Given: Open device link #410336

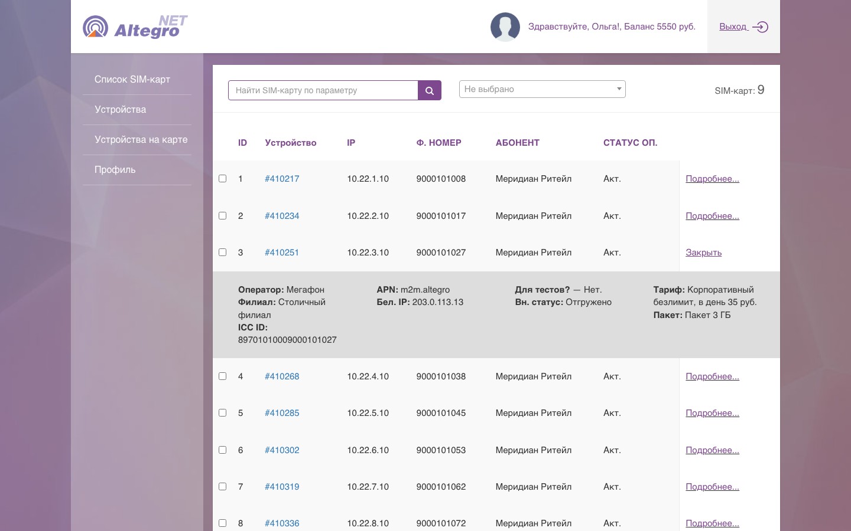Looking at the screenshot, I should [282, 523].
